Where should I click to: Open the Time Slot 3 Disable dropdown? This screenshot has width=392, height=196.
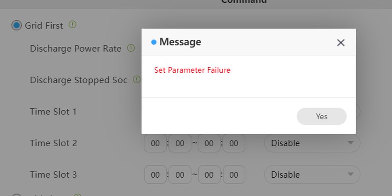312,175
